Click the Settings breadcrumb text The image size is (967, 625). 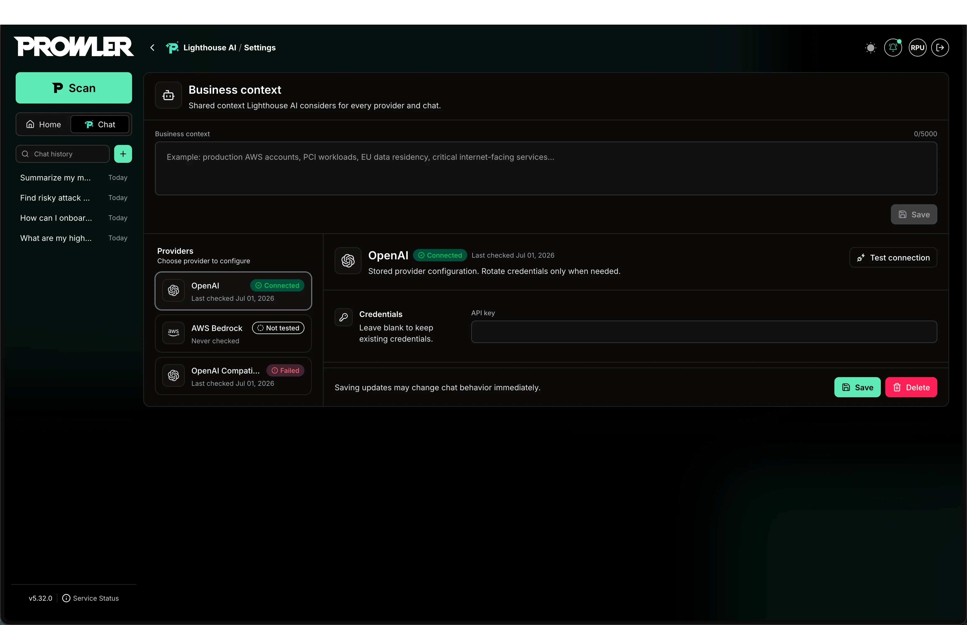[x=260, y=48]
